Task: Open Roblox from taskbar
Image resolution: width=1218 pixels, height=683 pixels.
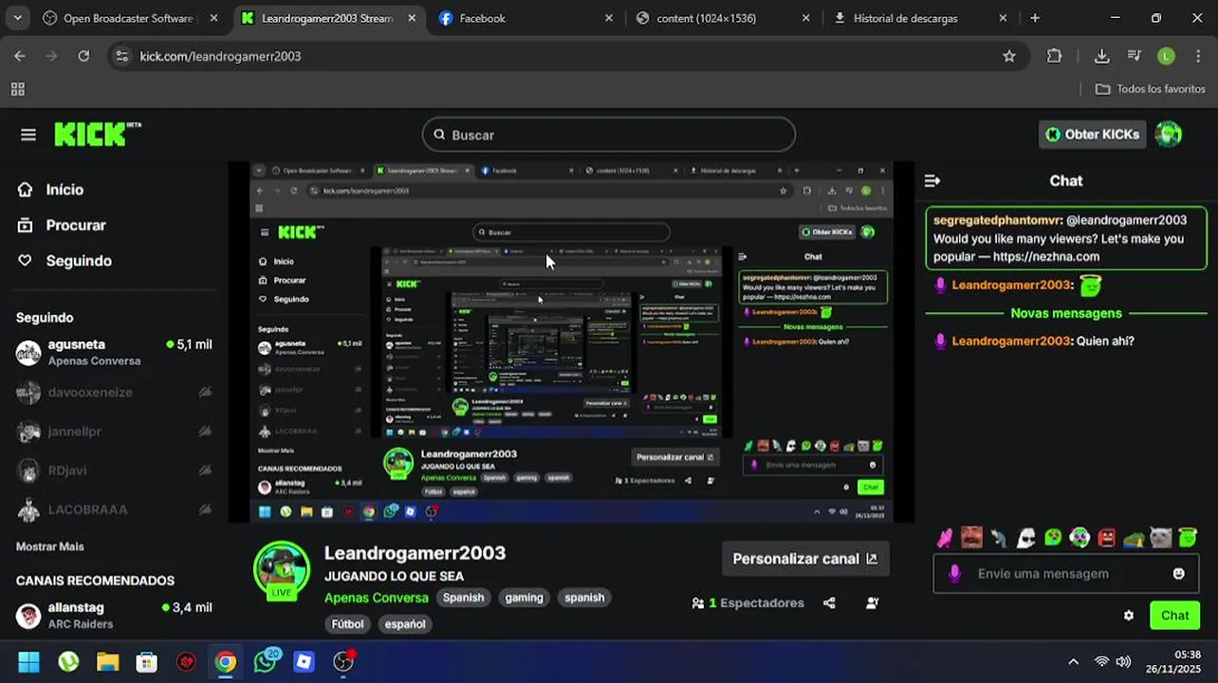Action: pyautogui.click(x=304, y=662)
